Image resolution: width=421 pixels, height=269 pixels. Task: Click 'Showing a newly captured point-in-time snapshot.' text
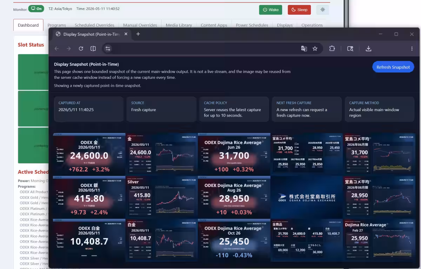(x=98, y=85)
